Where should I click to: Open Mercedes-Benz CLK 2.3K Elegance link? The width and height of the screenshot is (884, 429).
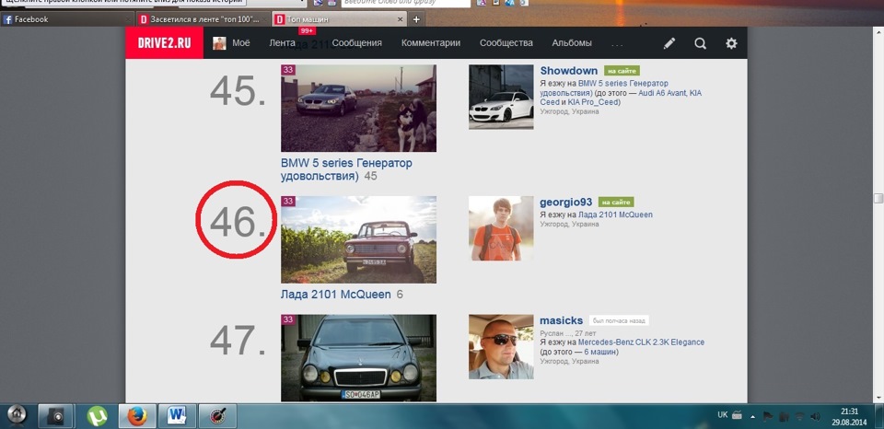coord(641,342)
